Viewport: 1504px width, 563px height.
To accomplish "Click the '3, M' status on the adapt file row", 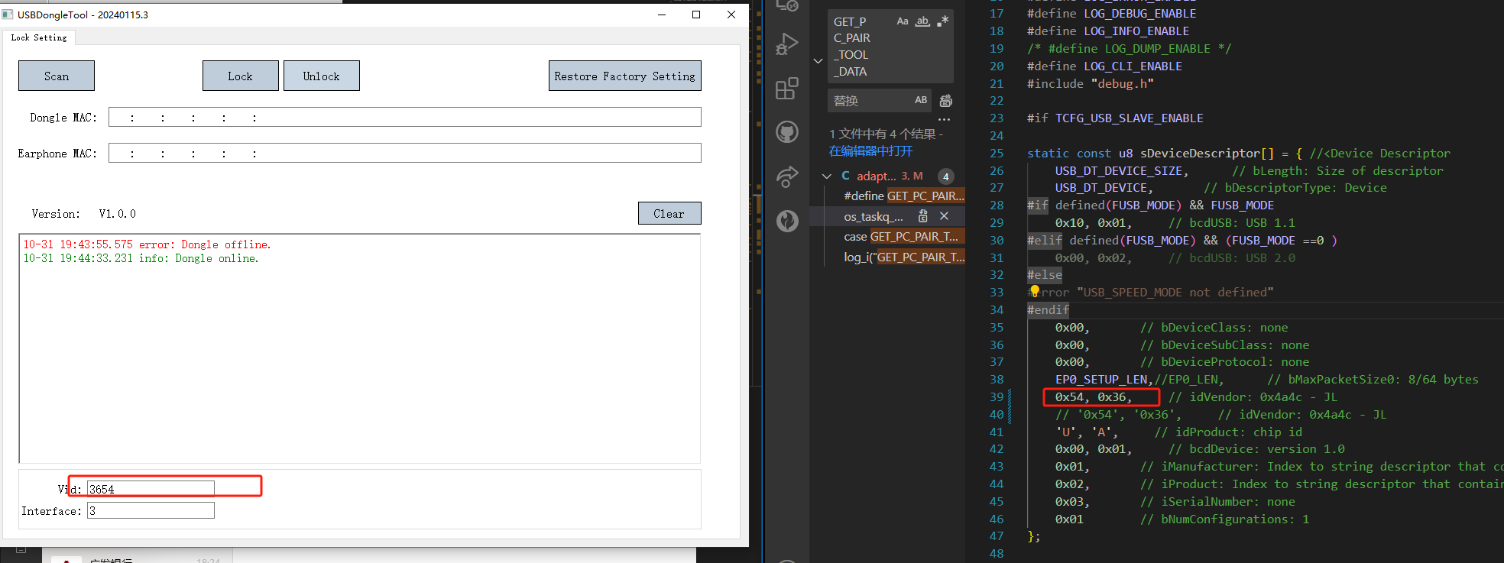I will click(912, 176).
